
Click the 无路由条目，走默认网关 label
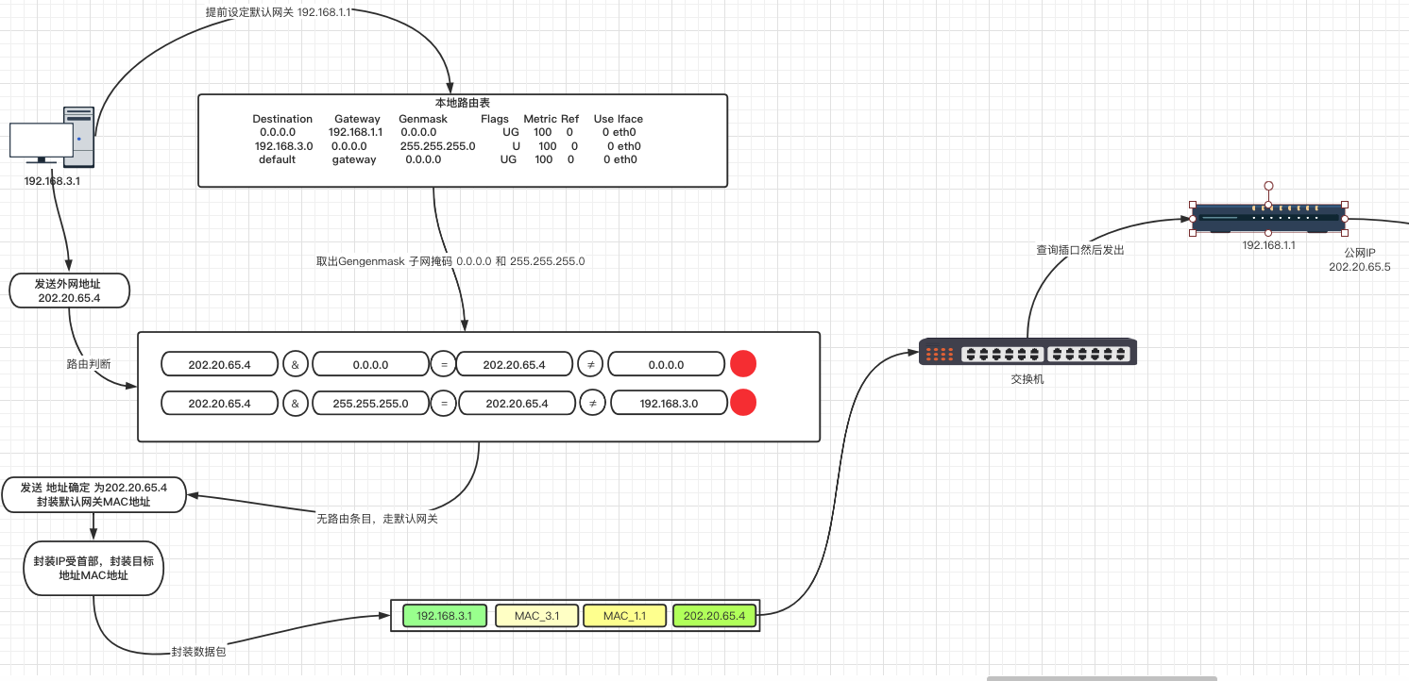(x=377, y=519)
